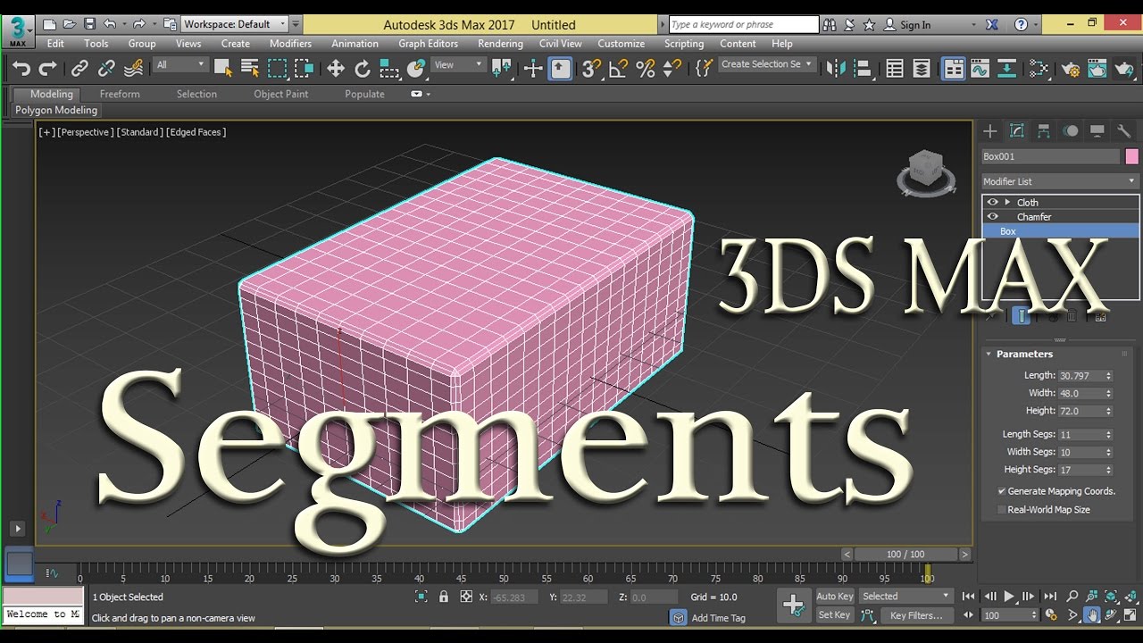Activate the Select and Scale tool

click(x=389, y=68)
